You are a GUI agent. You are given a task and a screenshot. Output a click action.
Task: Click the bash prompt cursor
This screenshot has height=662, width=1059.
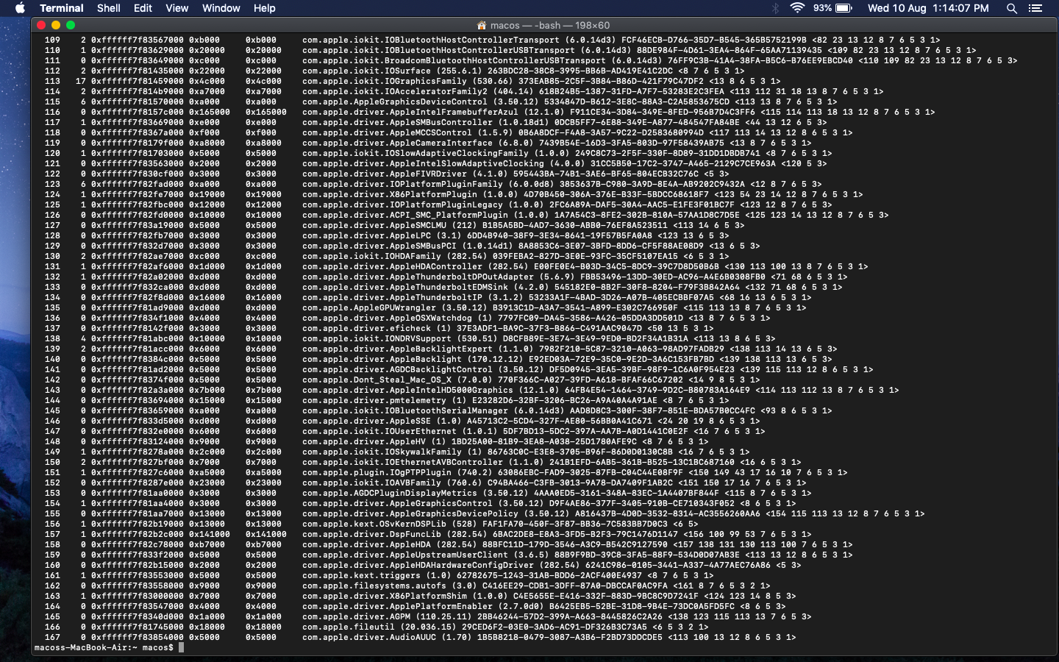tap(181, 647)
